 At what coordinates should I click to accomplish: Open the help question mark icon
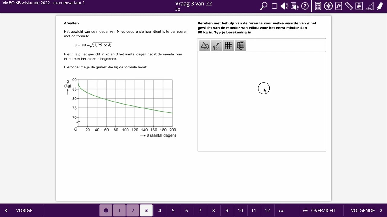305,6
